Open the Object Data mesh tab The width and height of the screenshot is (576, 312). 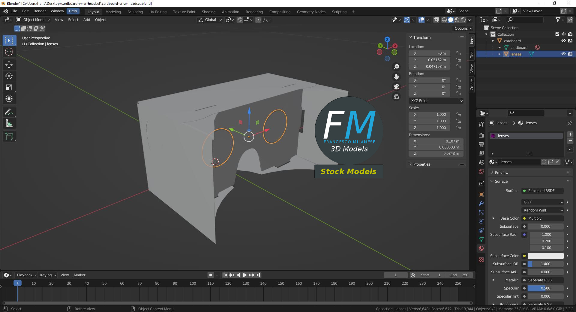481,239
